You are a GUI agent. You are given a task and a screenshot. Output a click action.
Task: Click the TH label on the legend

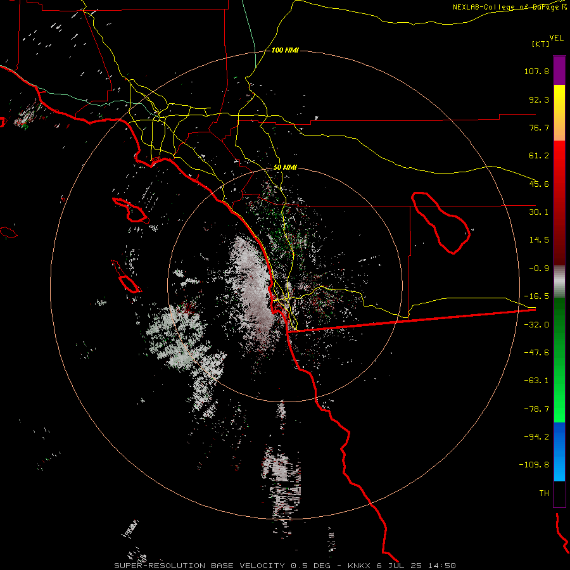[x=544, y=493]
